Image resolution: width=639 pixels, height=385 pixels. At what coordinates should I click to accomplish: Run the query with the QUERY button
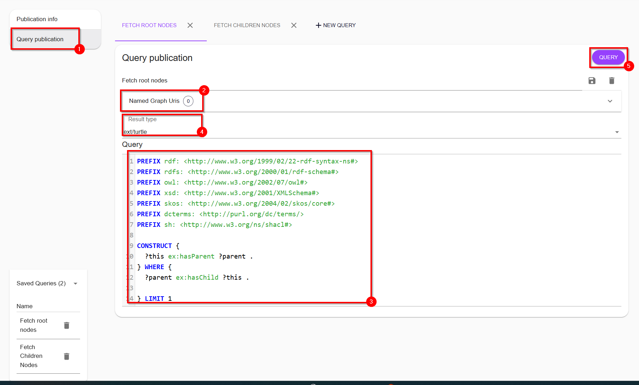[x=608, y=57]
